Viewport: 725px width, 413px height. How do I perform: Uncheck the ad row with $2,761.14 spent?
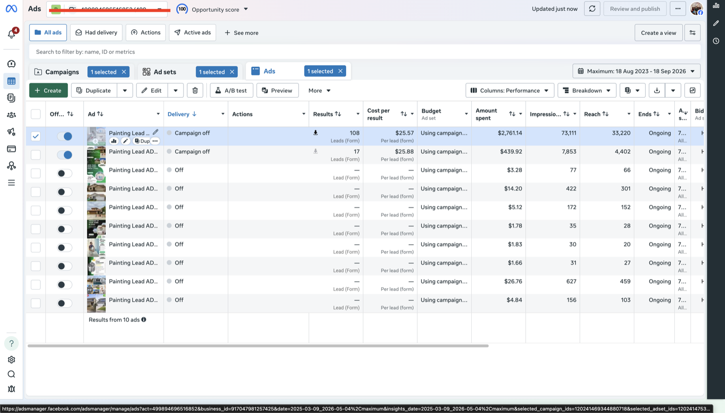[x=36, y=136]
